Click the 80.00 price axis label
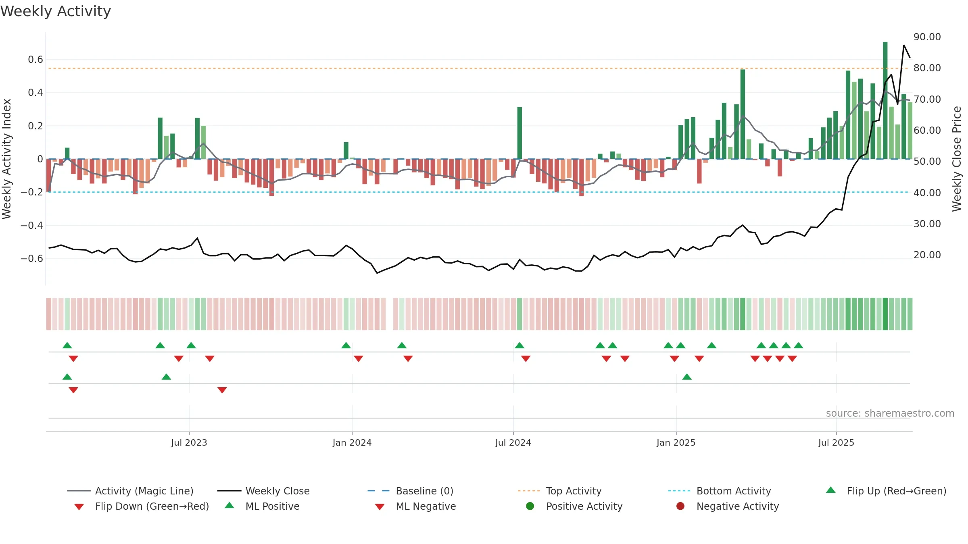 [x=927, y=68]
